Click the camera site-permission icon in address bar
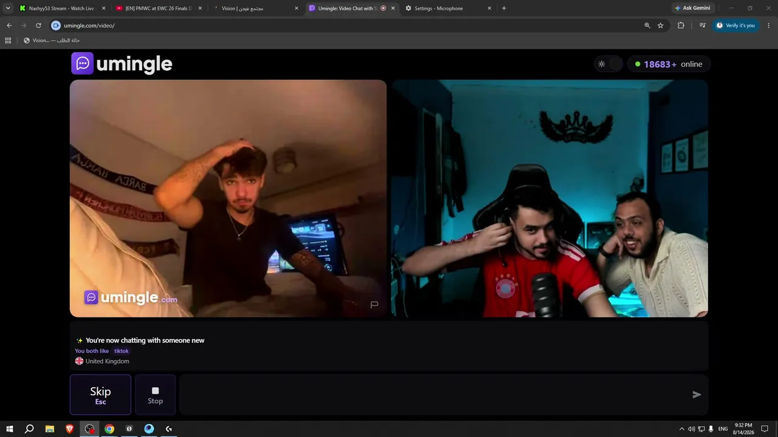 coord(56,25)
